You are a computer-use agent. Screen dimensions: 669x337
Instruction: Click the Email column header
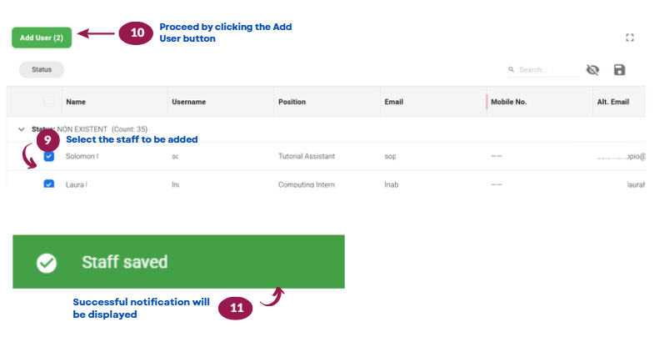tap(394, 102)
